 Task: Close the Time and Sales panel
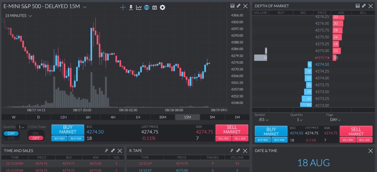pyautogui.click(x=120, y=151)
